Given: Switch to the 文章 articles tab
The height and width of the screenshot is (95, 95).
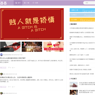Looking at the screenshot, I should click(x=27, y=3).
